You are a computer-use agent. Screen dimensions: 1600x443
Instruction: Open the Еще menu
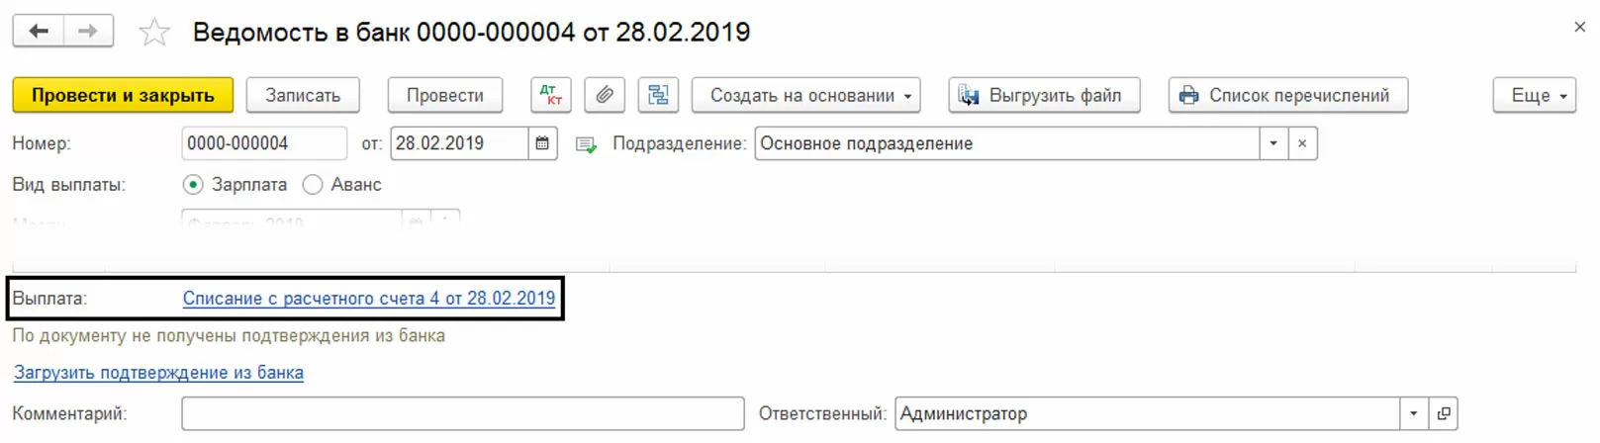pos(1534,95)
